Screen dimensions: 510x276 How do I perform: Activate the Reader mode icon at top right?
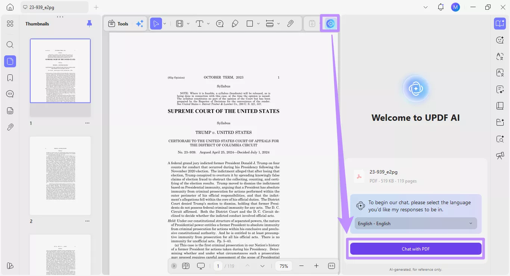tap(500, 23)
